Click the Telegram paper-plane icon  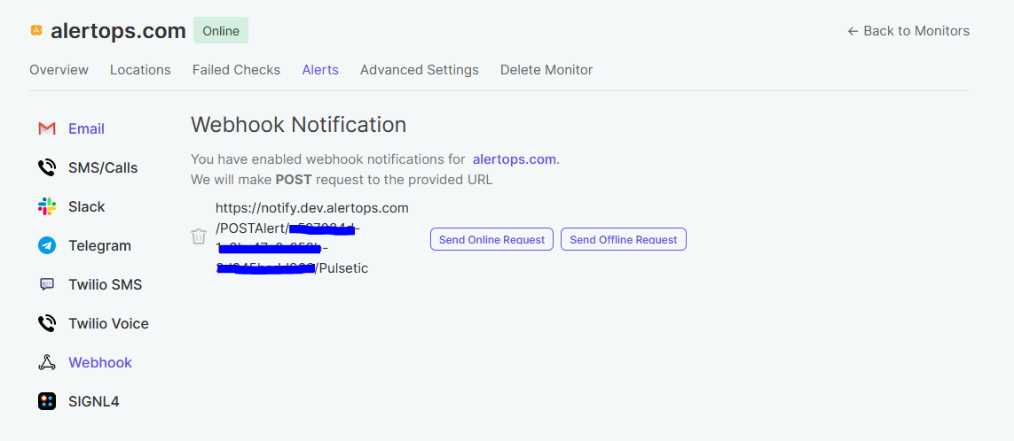click(x=47, y=246)
